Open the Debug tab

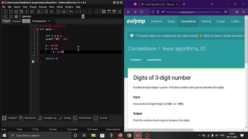click(x=65, y=118)
